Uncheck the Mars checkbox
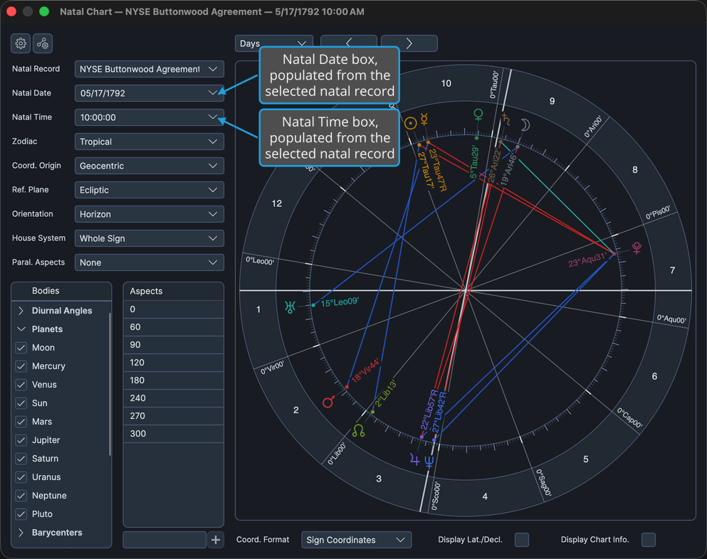Image resolution: width=707 pixels, height=559 pixels. coord(21,422)
